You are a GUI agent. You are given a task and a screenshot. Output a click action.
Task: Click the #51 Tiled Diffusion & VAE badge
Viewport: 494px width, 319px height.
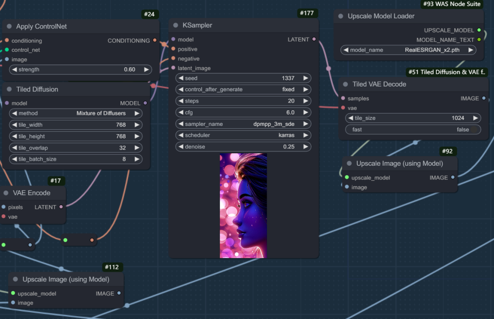click(x=447, y=72)
